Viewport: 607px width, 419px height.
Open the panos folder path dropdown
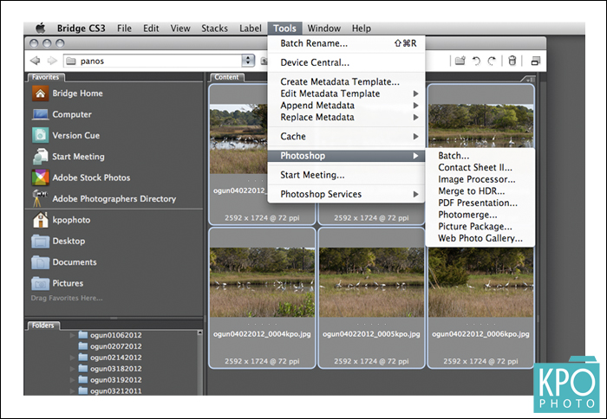(248, 61)
